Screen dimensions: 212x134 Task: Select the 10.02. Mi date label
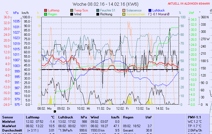point(83,108)
